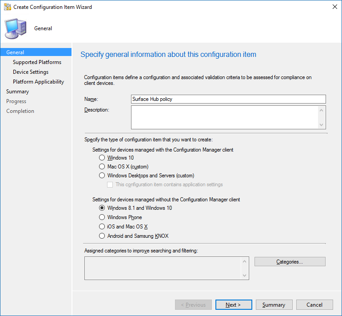Choose Mac OS X (custom) option

pos(102,167)
